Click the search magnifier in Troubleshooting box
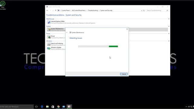Screen dimensions: 194x109 point(167,11)
